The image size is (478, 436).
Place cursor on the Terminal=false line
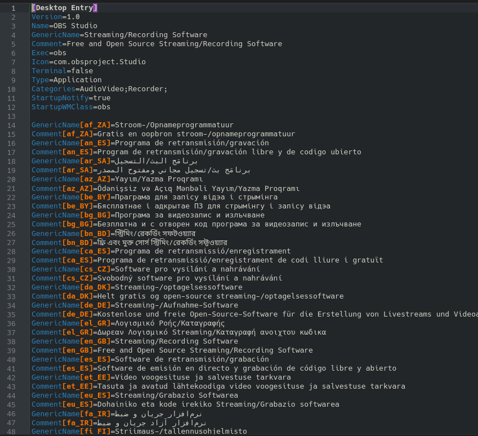click(x=62, y=71)
